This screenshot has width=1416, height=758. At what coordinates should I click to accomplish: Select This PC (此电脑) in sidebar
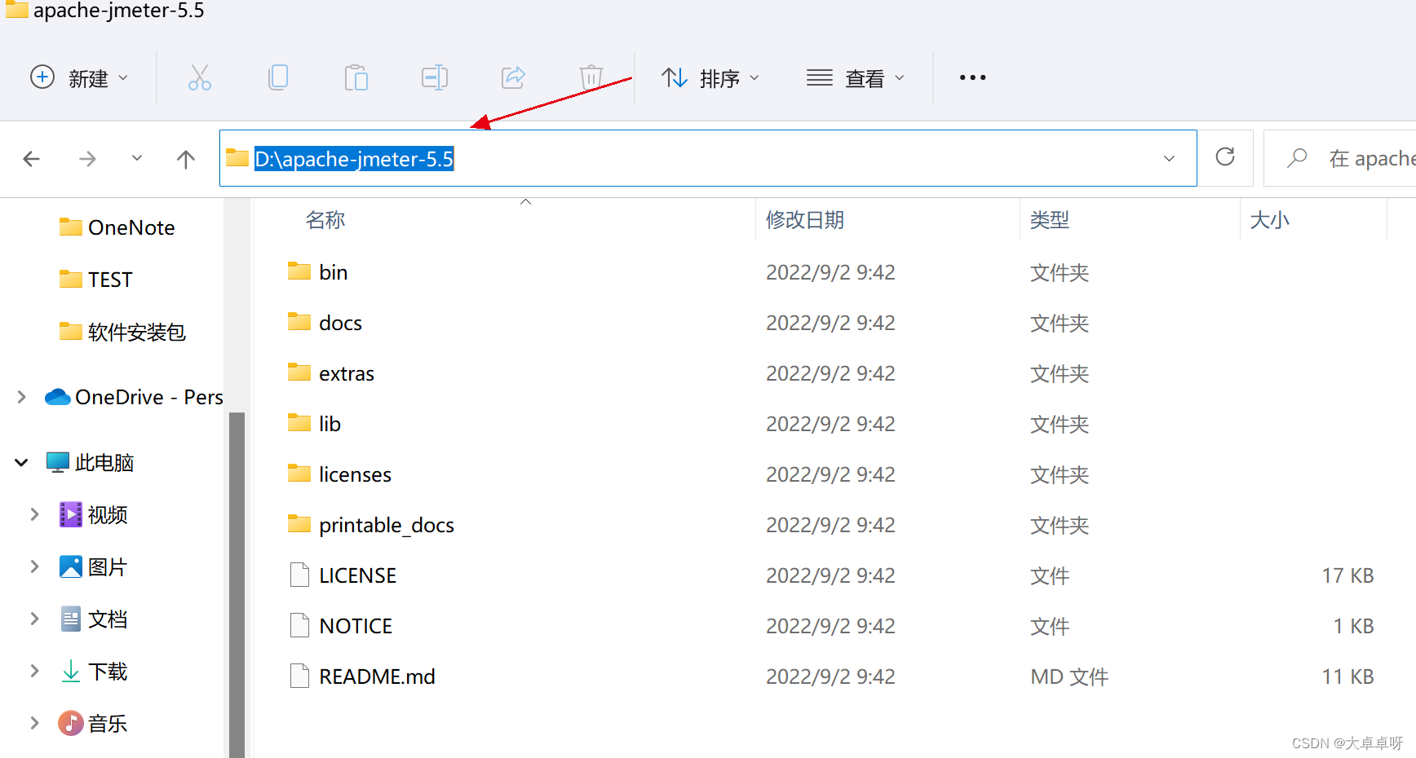[90, 462]
